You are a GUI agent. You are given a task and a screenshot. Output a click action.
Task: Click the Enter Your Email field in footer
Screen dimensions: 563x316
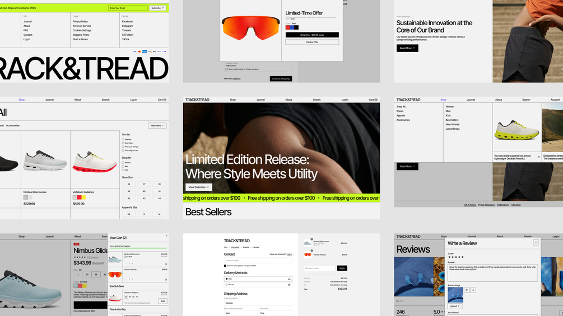click(x=128, y=8)
